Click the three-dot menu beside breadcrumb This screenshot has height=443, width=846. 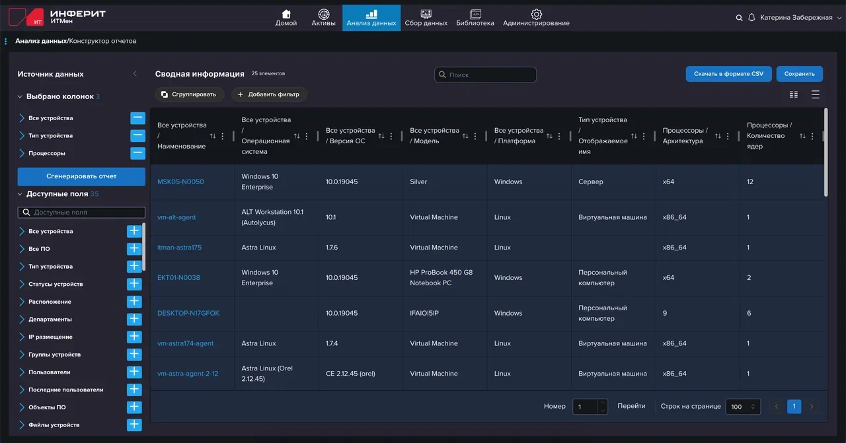tap(6, 41)
